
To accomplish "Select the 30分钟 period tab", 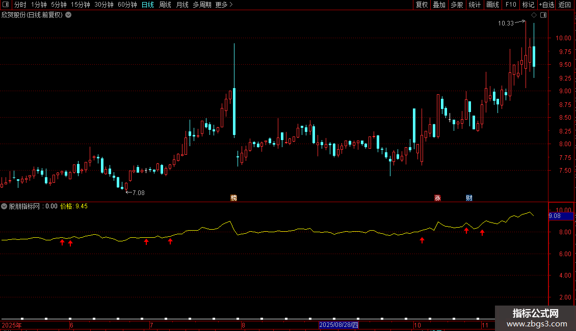I will (x=103, y=5).
